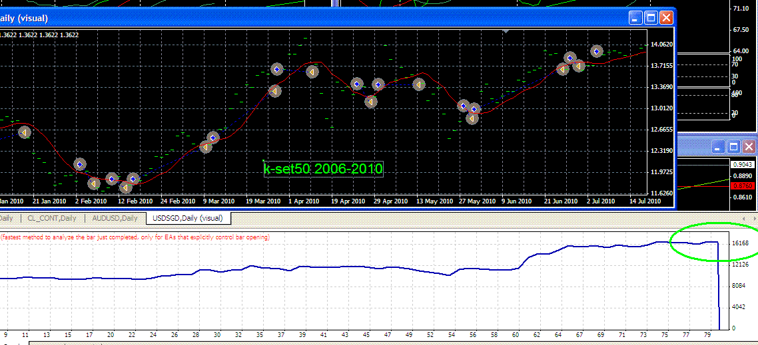Switch to the CL_CONT,Daily chart tab
This screenshot has height=345, width=758.
(x=53, y=218)
